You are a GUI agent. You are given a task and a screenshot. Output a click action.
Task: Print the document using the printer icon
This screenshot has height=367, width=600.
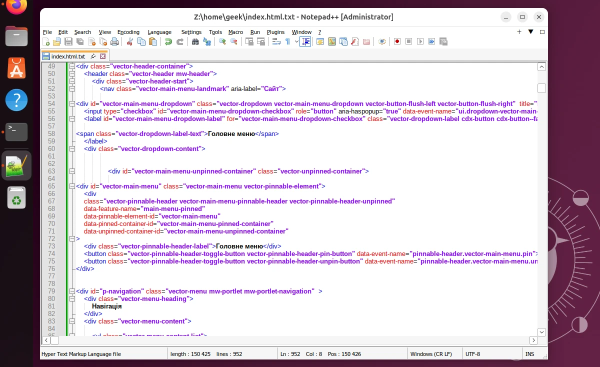tap(114, 41)
